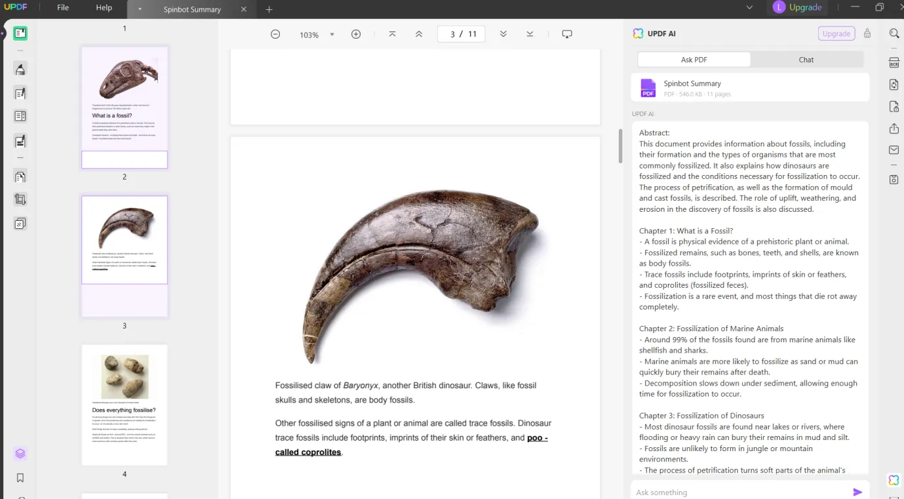Click the purple Upgrade button in AI panel
This screenshot has width=904, height=499.
click(x=836, y=33)
